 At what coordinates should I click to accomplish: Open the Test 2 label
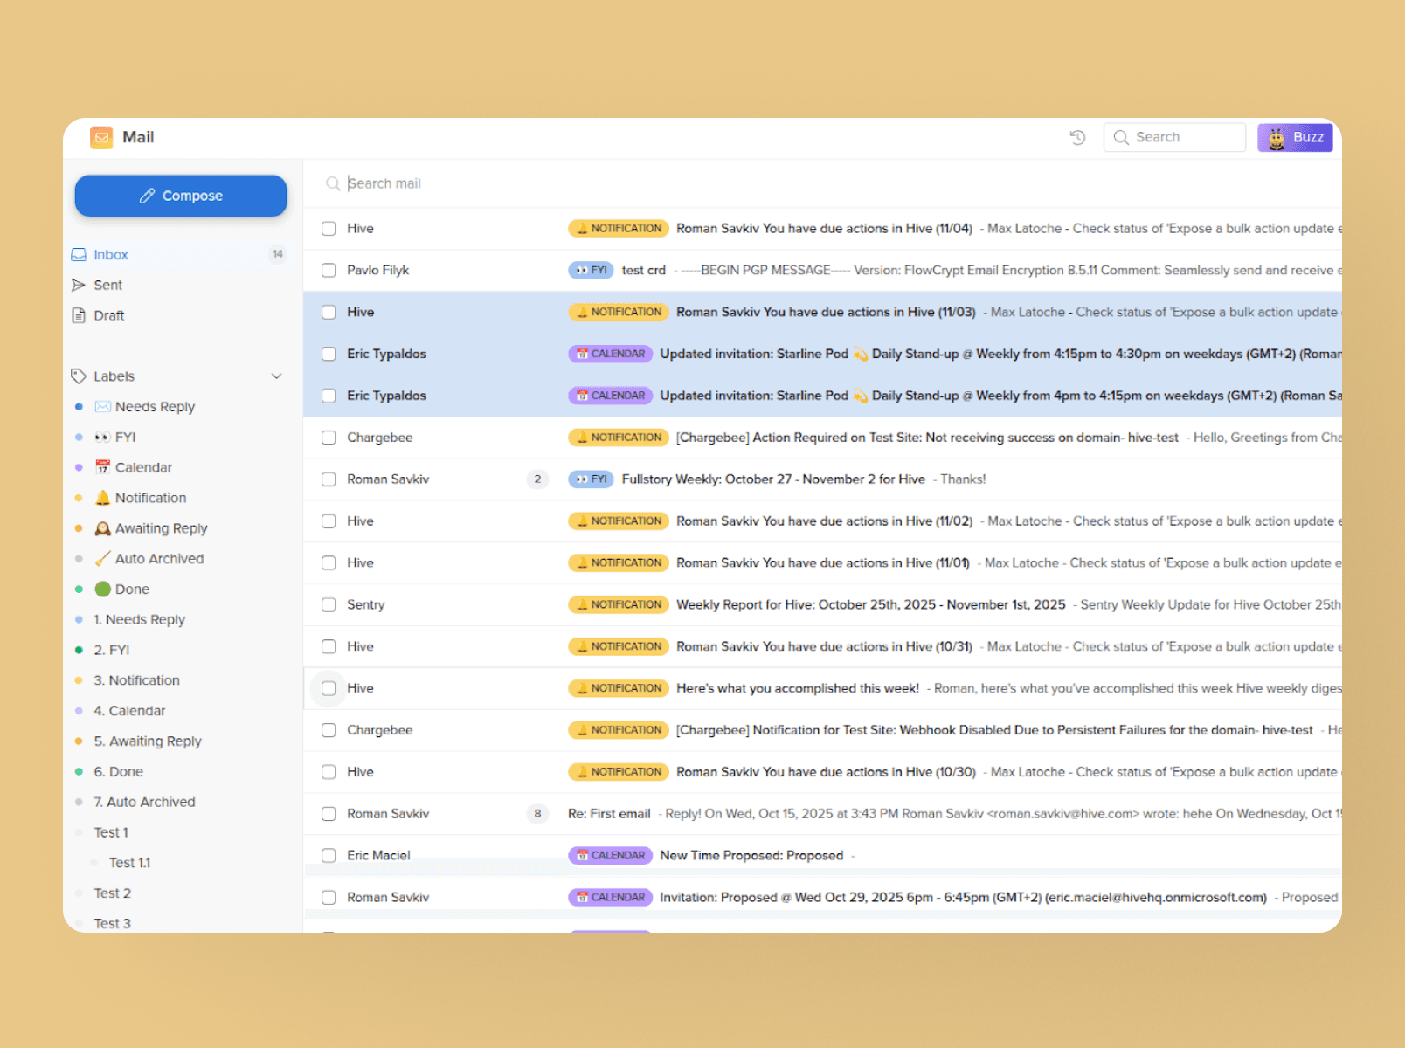[x=113, y=893]
